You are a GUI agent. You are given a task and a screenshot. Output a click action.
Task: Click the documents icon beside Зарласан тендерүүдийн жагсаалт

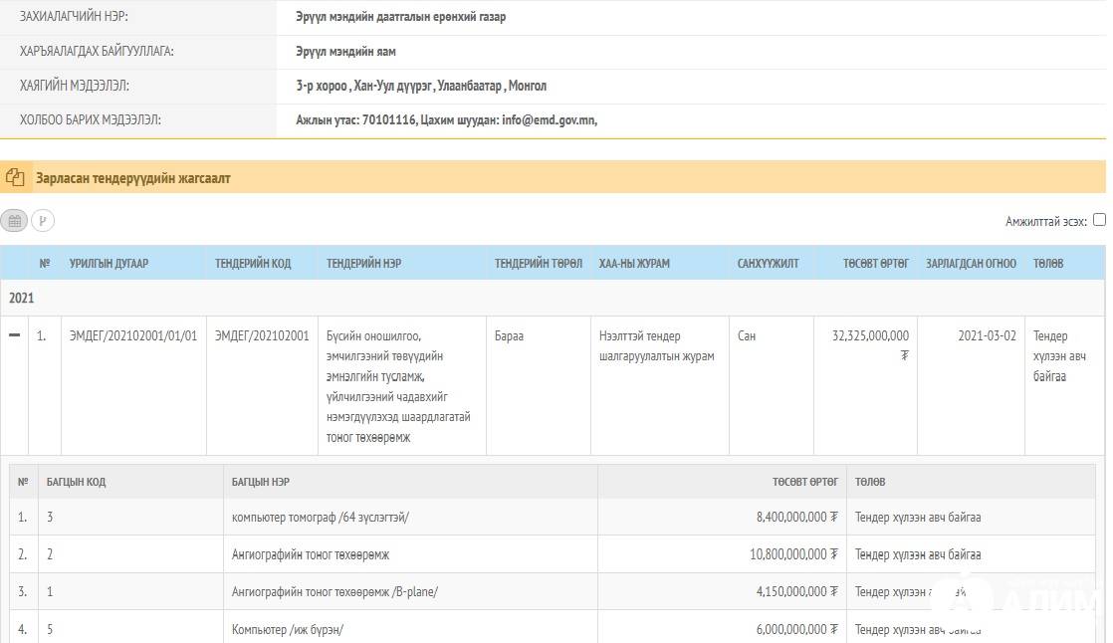(x=15, y=177)
